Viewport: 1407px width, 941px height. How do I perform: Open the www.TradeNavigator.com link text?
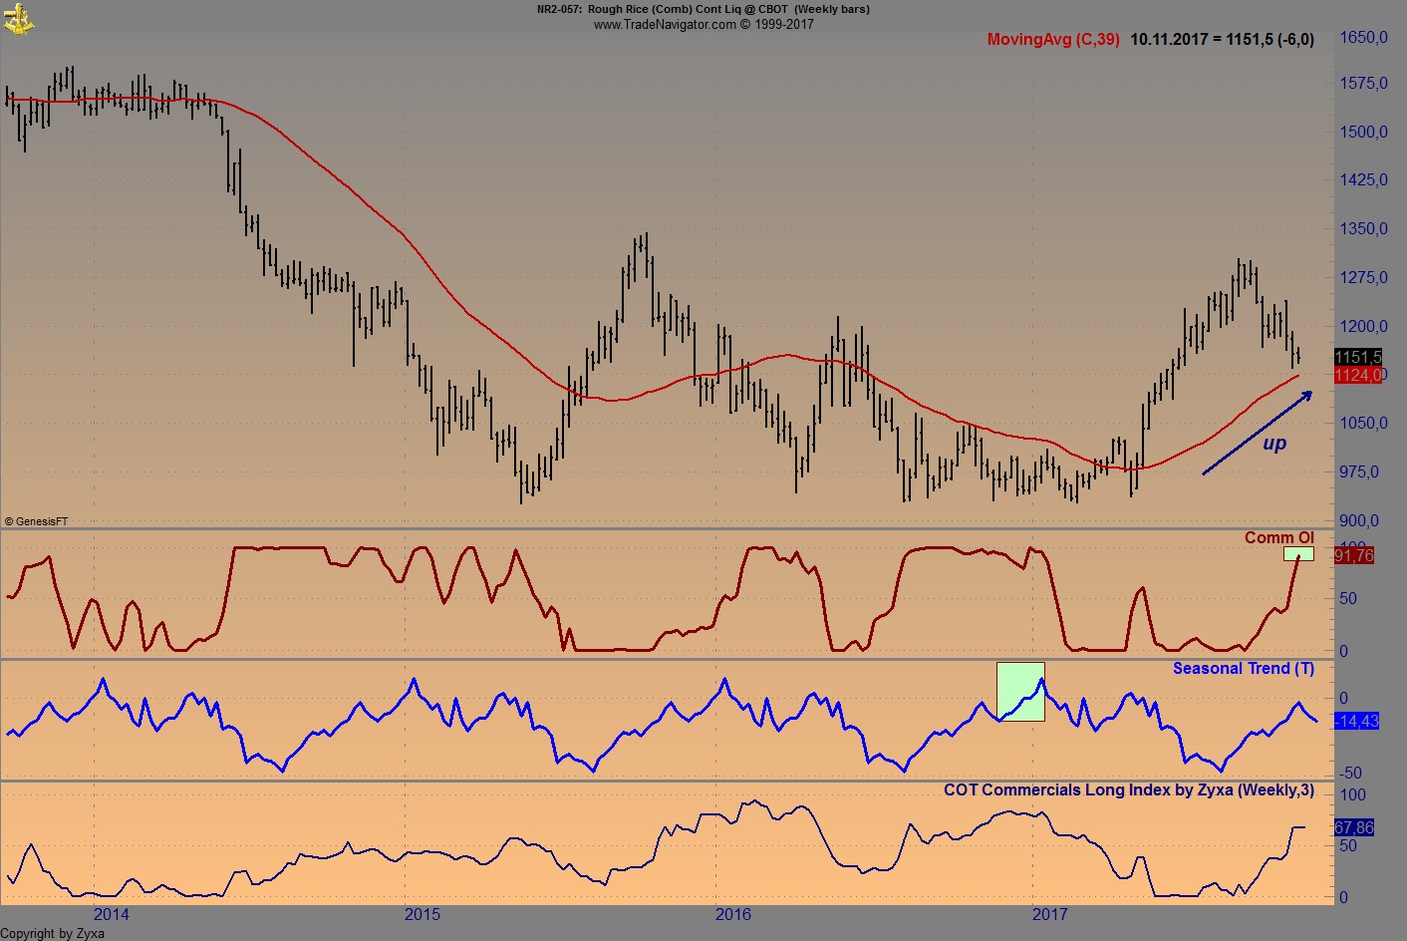(x=665, y=24)
